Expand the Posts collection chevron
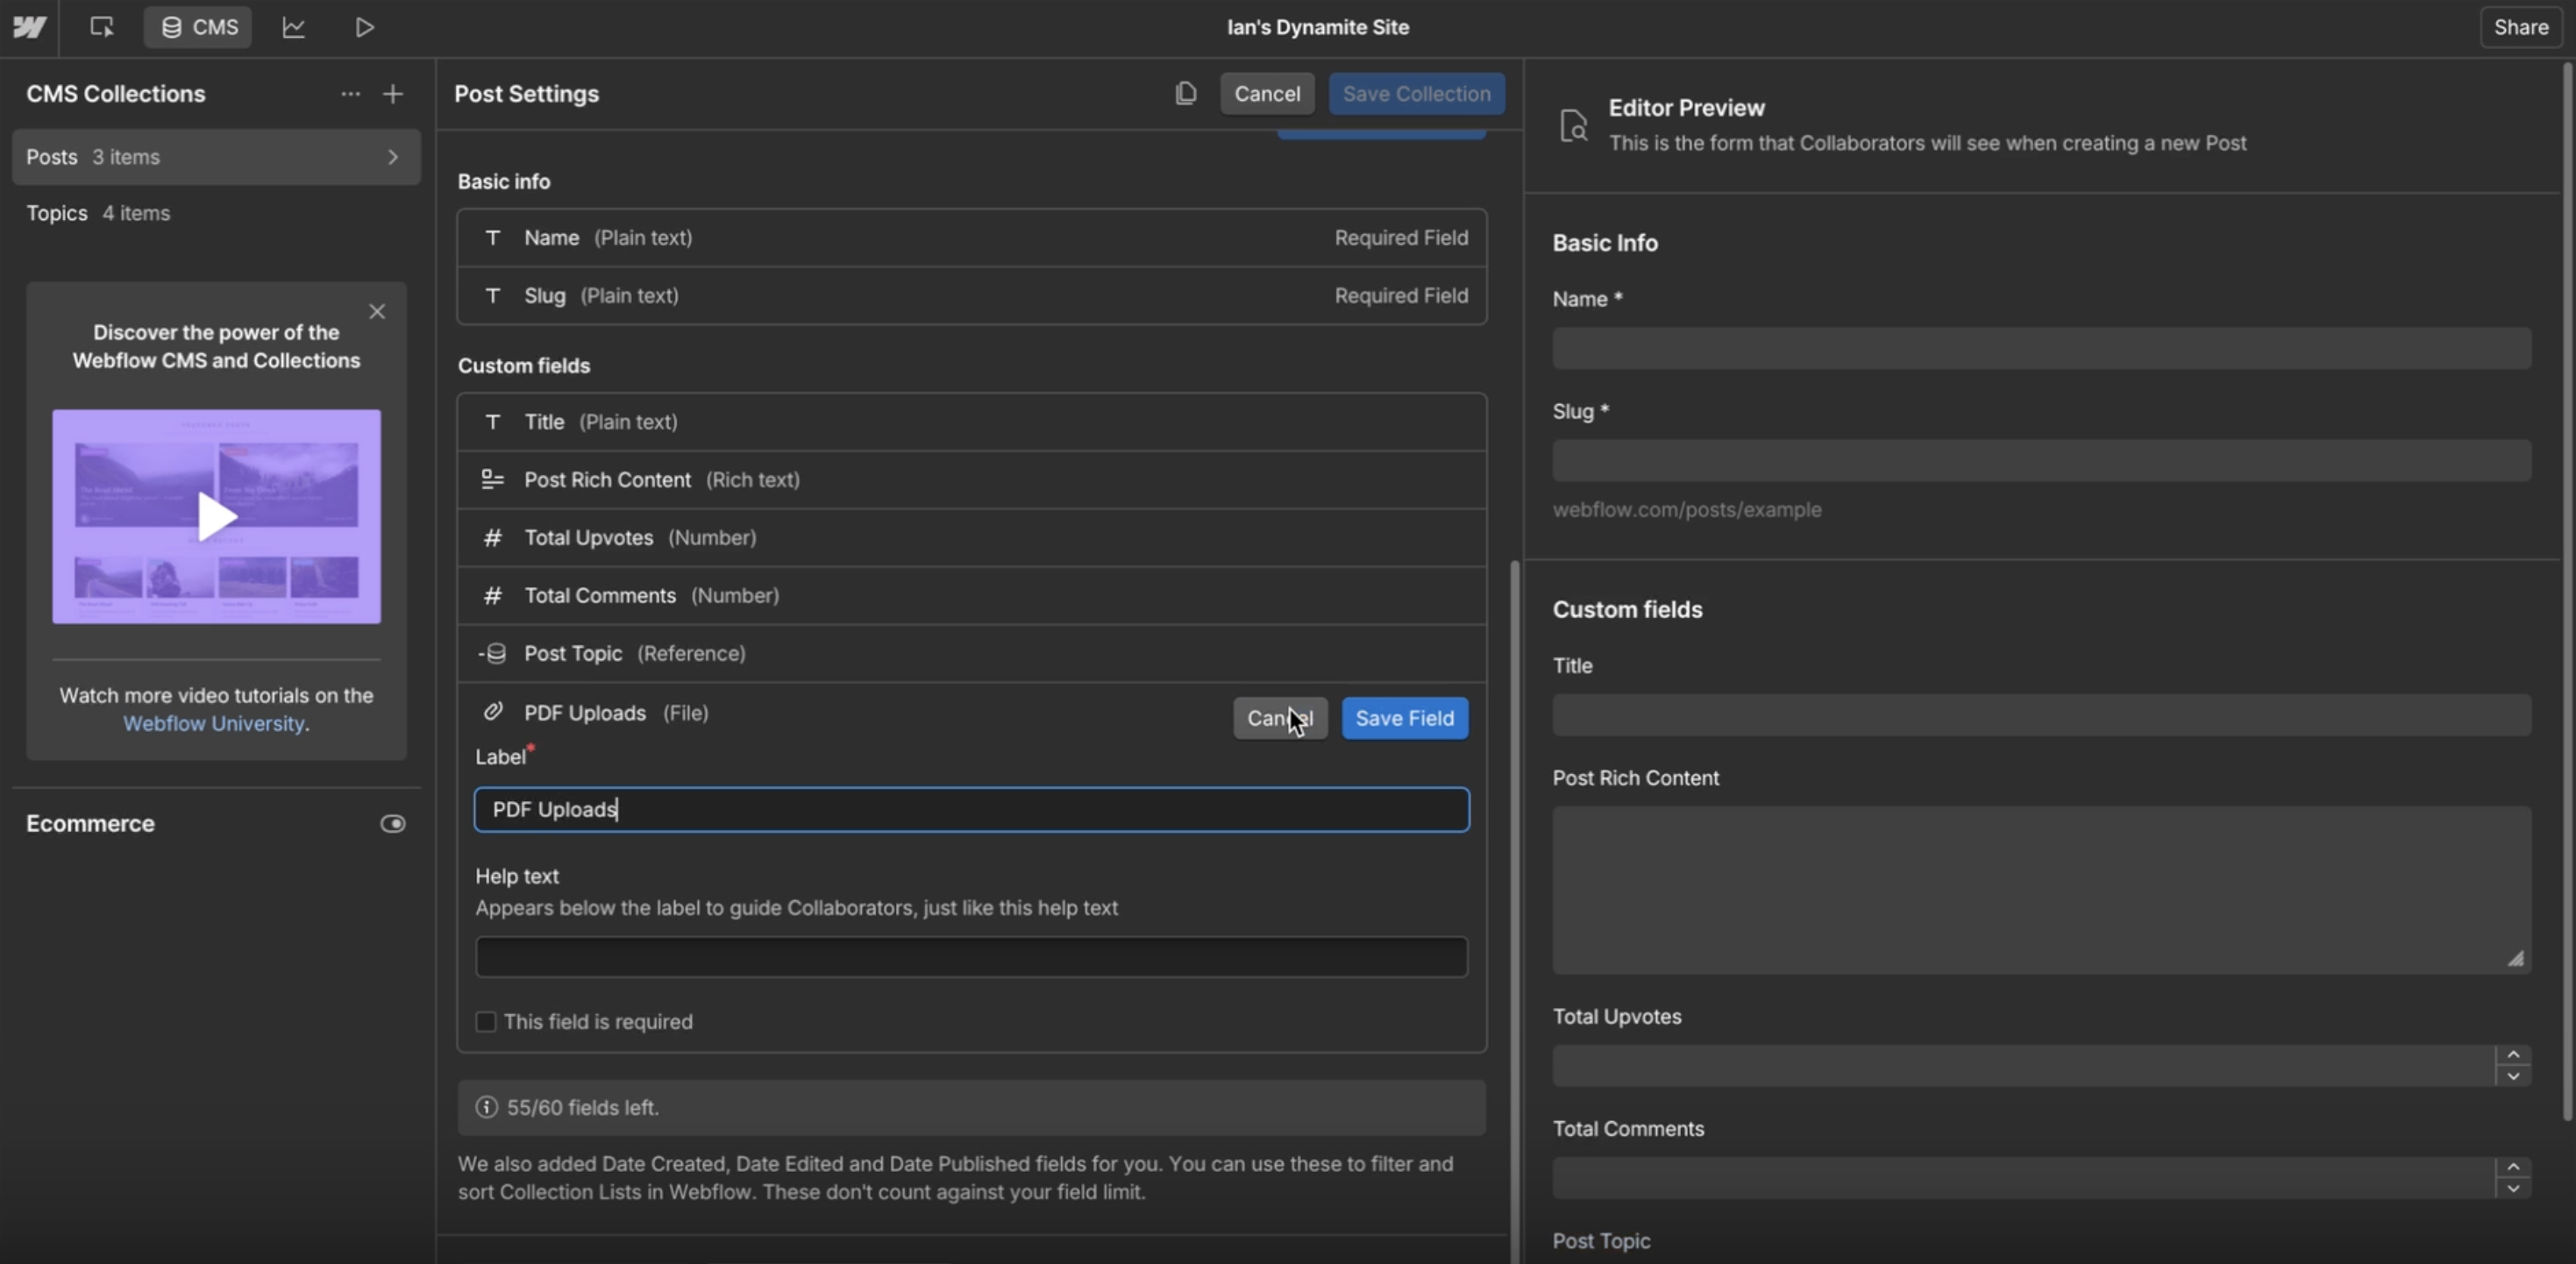2576x1264 pixels. coord(393,157)
